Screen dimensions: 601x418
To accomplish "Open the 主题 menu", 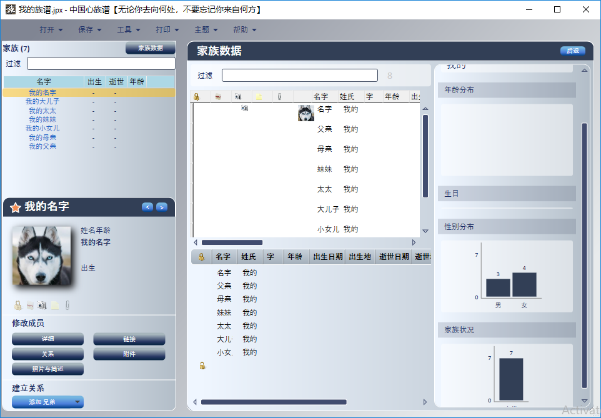I will [206, 29].
